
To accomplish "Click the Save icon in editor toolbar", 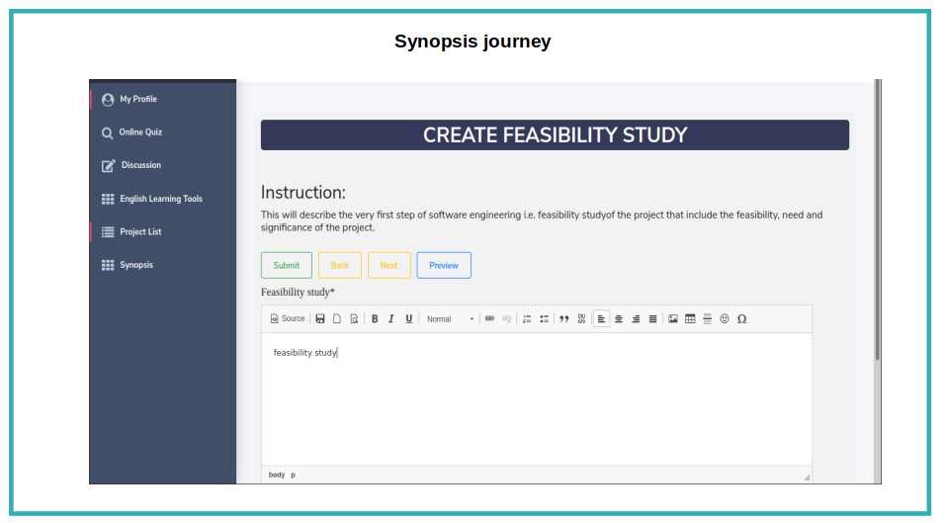I will (320, 319).
